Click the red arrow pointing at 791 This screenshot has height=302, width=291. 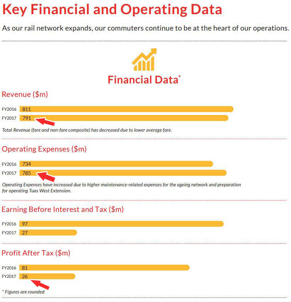click(46, 121)
